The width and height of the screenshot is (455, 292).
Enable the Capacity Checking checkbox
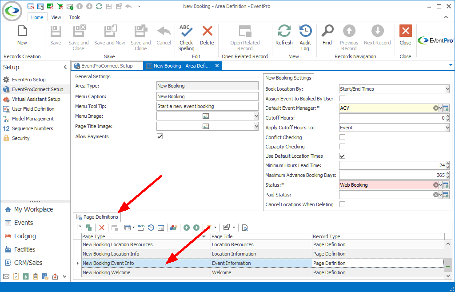pyautogui.click(x=343, y=146)
